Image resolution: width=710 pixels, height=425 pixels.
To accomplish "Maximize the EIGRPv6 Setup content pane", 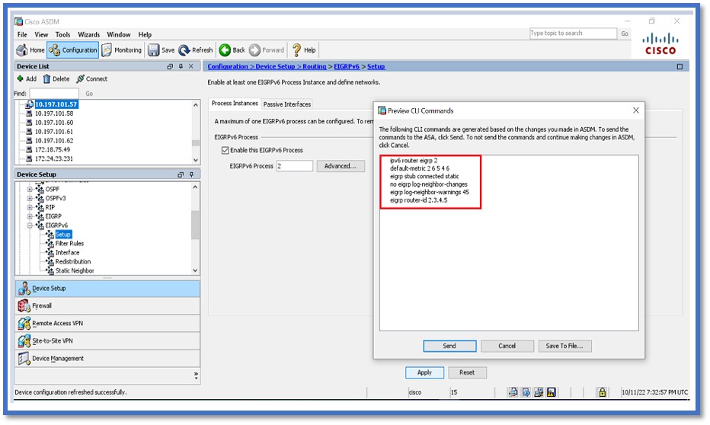I will [x=680, y=66].
